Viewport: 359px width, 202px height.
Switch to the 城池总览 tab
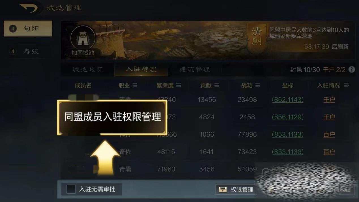click(87, 70)
